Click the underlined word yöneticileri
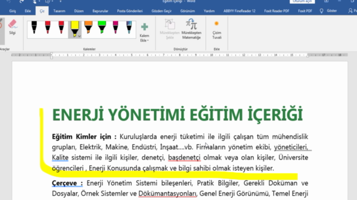This screenshot has height=200, width=357. pos(291,147)
